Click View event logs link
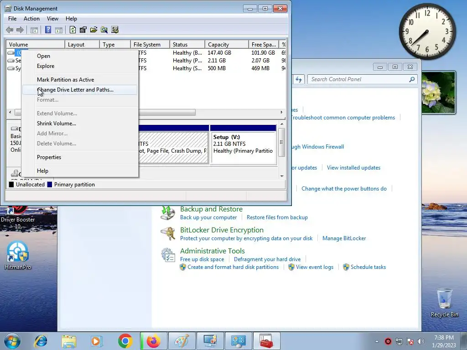Screen dimensions: 467x350 point(315,267)
